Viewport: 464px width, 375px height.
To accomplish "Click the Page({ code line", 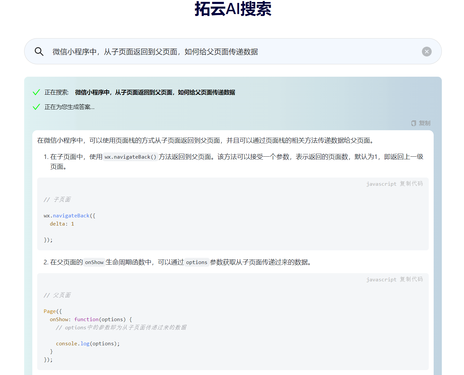I will tap(53, 311).
